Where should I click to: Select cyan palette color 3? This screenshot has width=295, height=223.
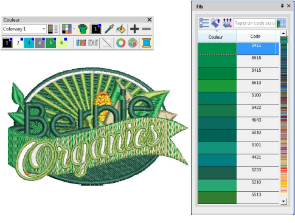click(x=29, y=43)
